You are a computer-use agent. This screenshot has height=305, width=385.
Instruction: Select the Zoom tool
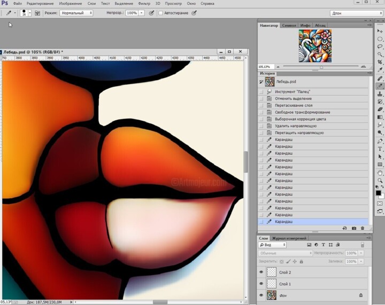(380, 181)
